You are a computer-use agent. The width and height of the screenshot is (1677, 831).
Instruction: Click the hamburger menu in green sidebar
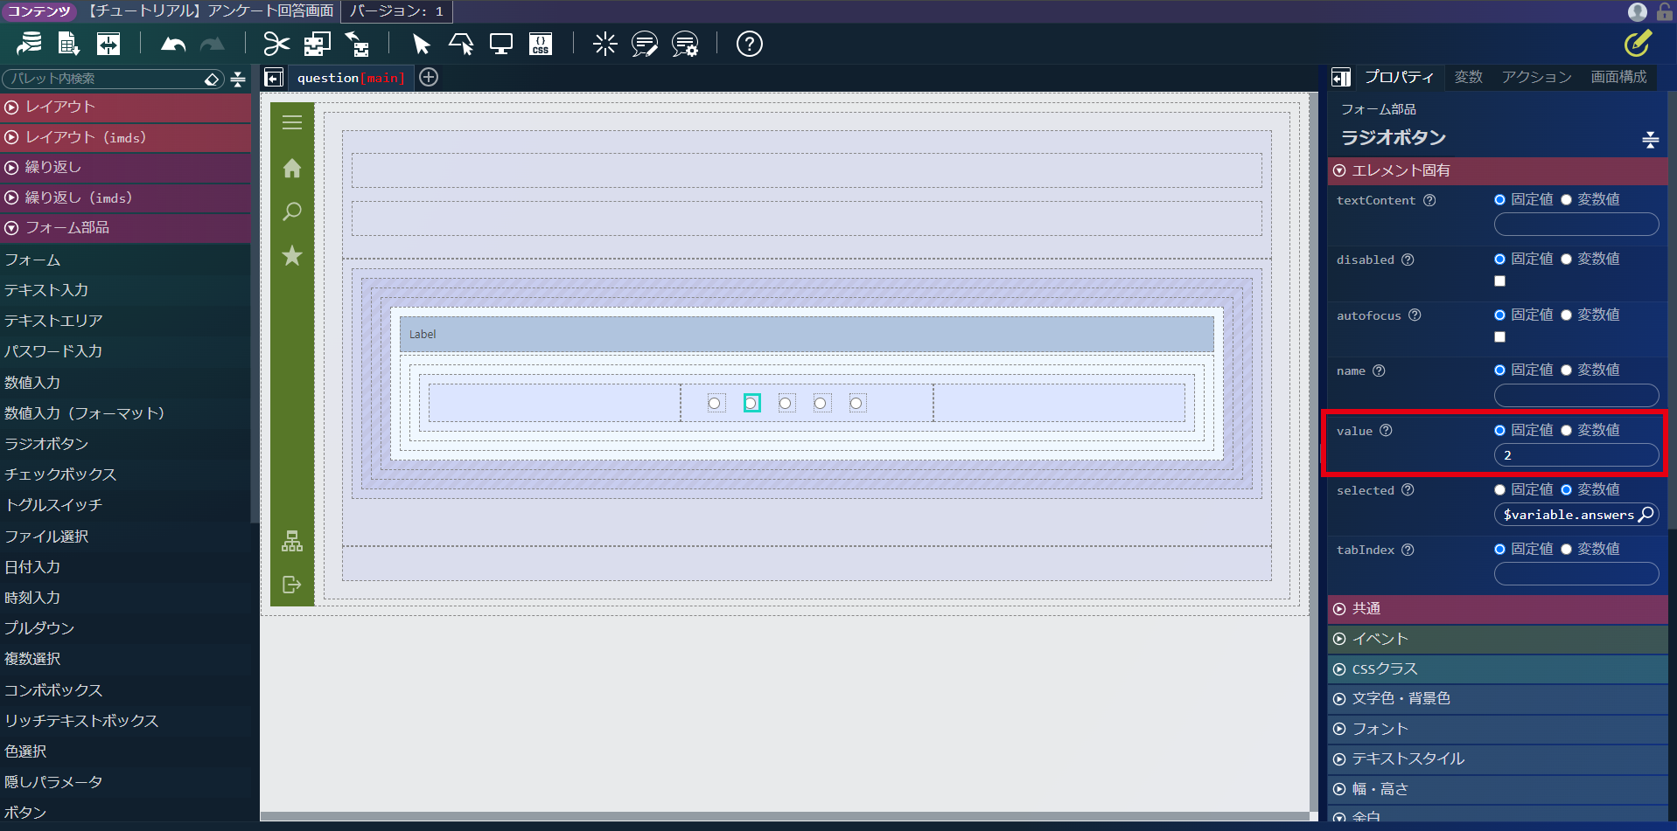292,122
